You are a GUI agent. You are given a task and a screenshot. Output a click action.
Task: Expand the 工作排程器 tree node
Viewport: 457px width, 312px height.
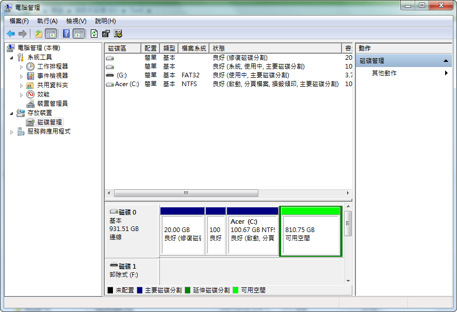click(x=21, y=67)
